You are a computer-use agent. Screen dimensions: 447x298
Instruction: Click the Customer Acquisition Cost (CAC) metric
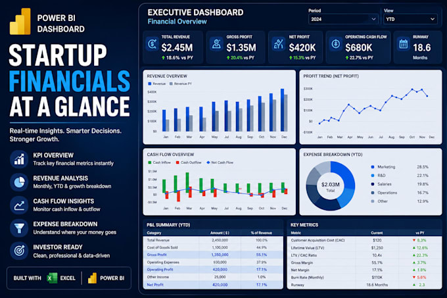click(318, 240)
